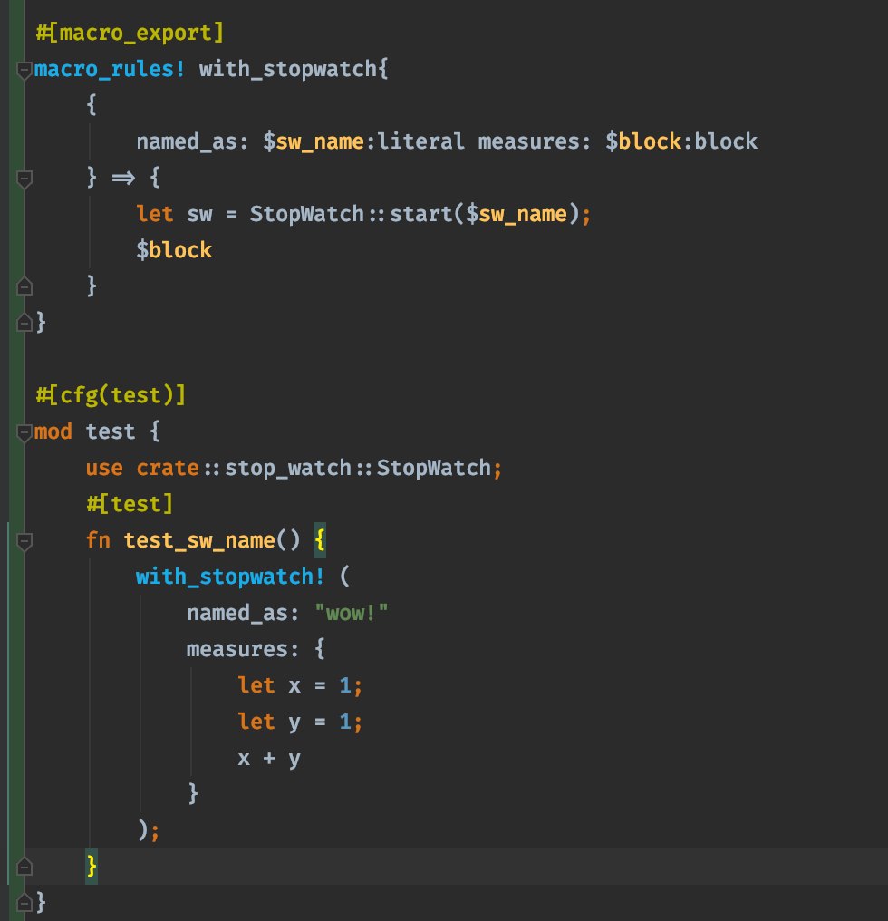Viewport: 888px width, 921px height.
Task: Click $sw_name inside the start call
Action: [516, 214]
